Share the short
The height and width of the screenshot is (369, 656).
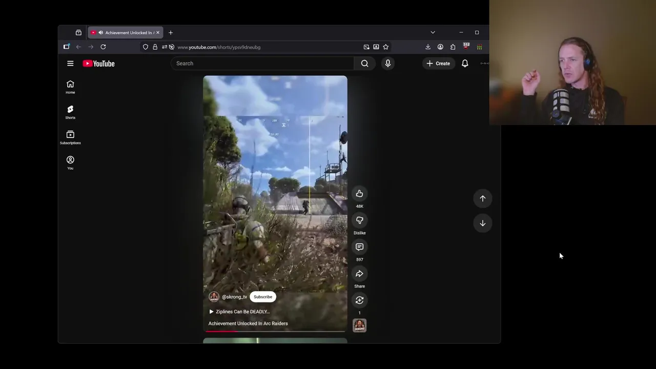point(359,274)
